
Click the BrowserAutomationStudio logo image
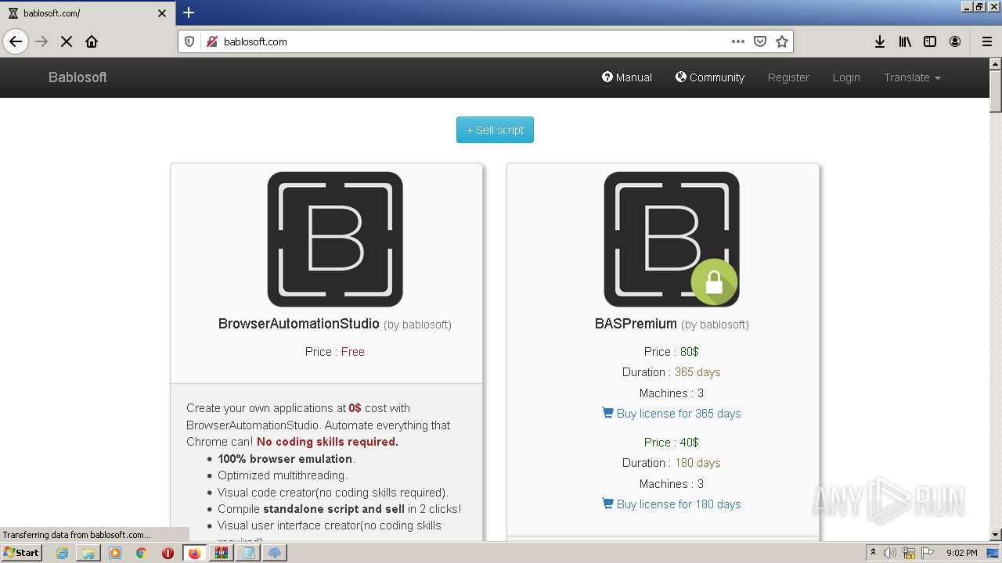point(335,239)
